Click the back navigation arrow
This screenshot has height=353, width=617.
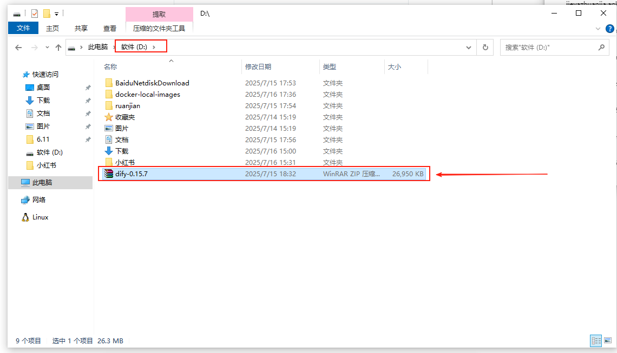click(18, 48)
